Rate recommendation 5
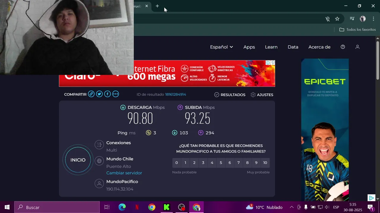This screenshot has height=213, width=380. (x=221, y=163)
